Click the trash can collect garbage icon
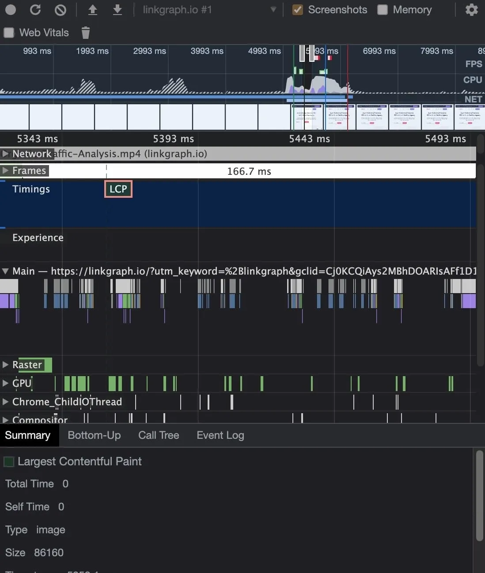The image size is (485, 573). pos(86,33)
